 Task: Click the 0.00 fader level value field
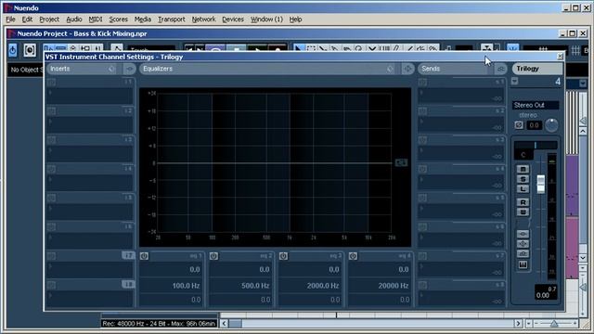(x=542, y=295)
